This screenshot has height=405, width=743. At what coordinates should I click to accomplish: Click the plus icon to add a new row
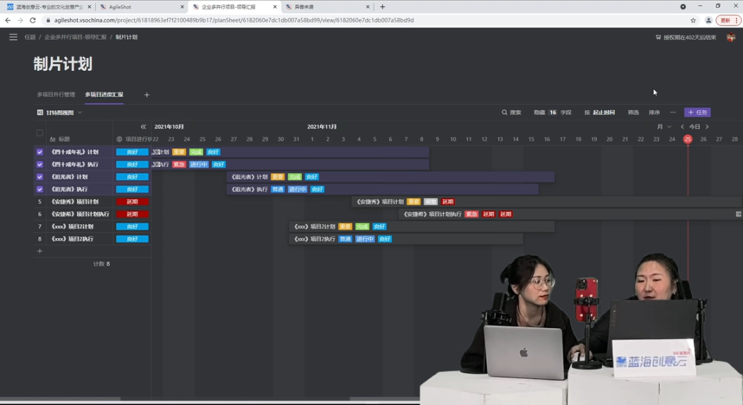pyautogui.click(x=39, y=251)
